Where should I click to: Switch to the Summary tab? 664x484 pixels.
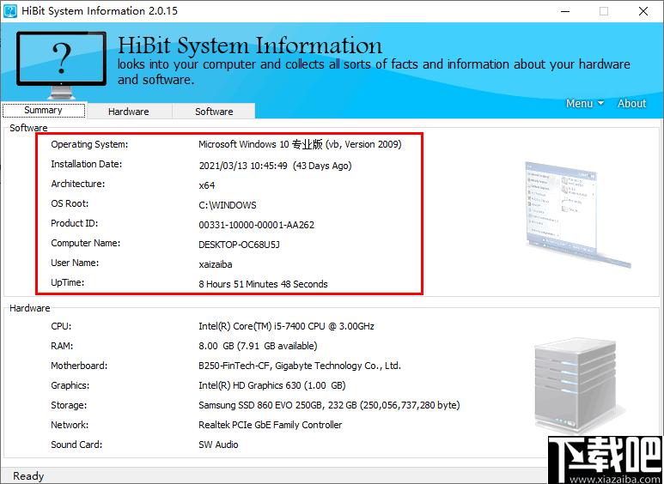pyautogui.click(x=43, y=111)
